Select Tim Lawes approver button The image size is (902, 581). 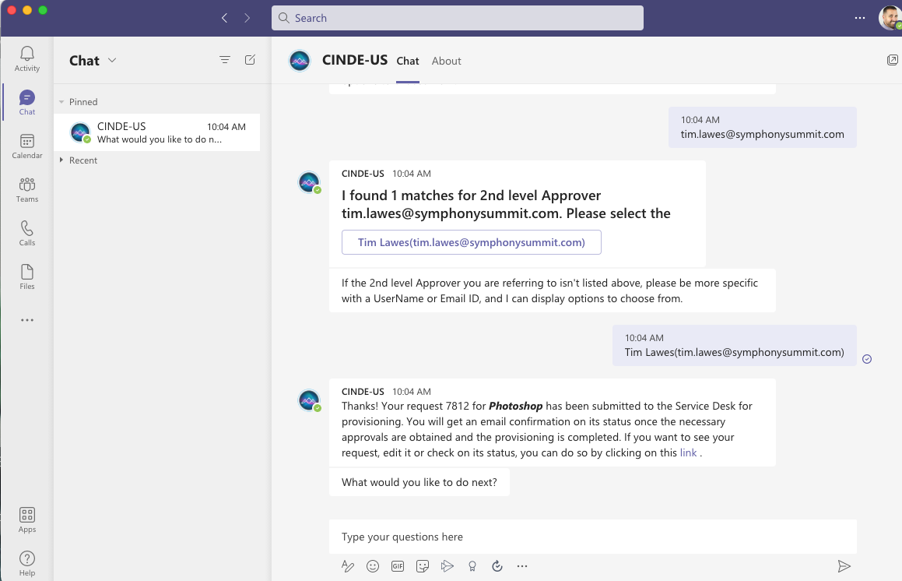click(x=471, y=242)
